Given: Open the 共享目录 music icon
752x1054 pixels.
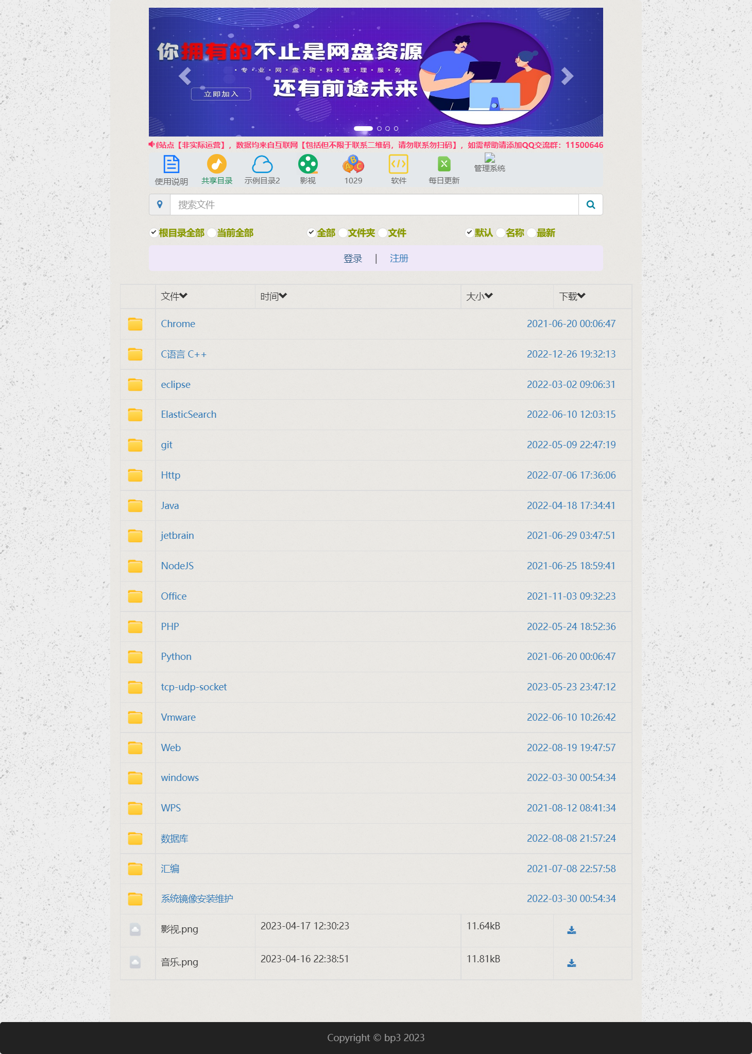Looking at the screenshot, I should click(216, 164).
